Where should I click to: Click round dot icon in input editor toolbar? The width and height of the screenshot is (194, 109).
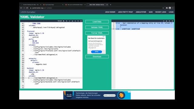75,21
